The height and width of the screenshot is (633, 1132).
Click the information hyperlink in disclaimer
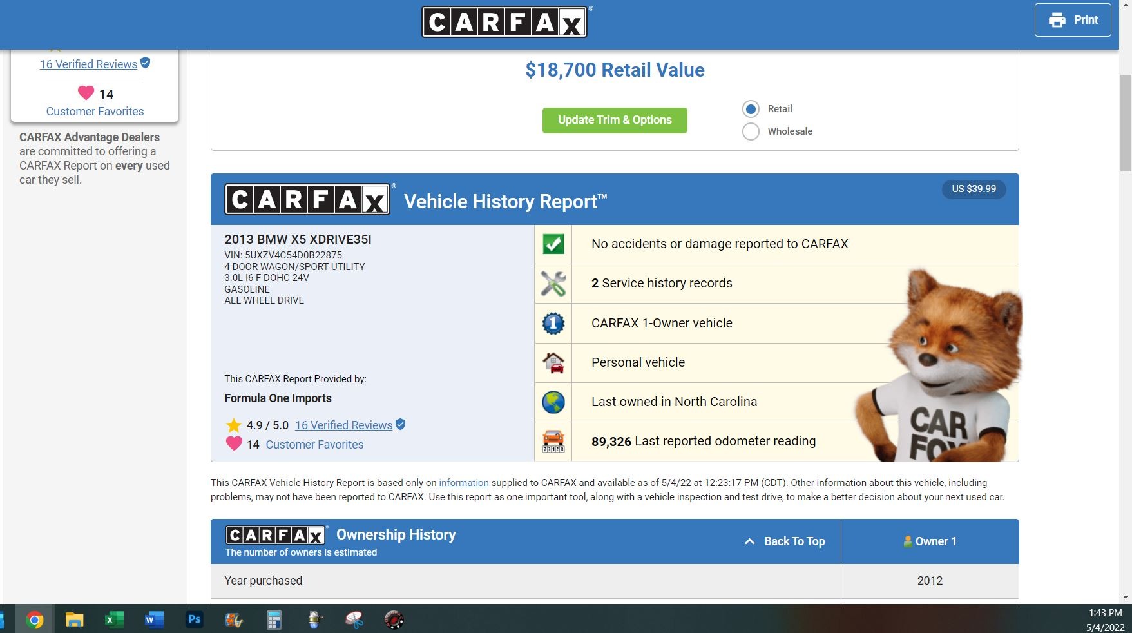pos(463,483)
